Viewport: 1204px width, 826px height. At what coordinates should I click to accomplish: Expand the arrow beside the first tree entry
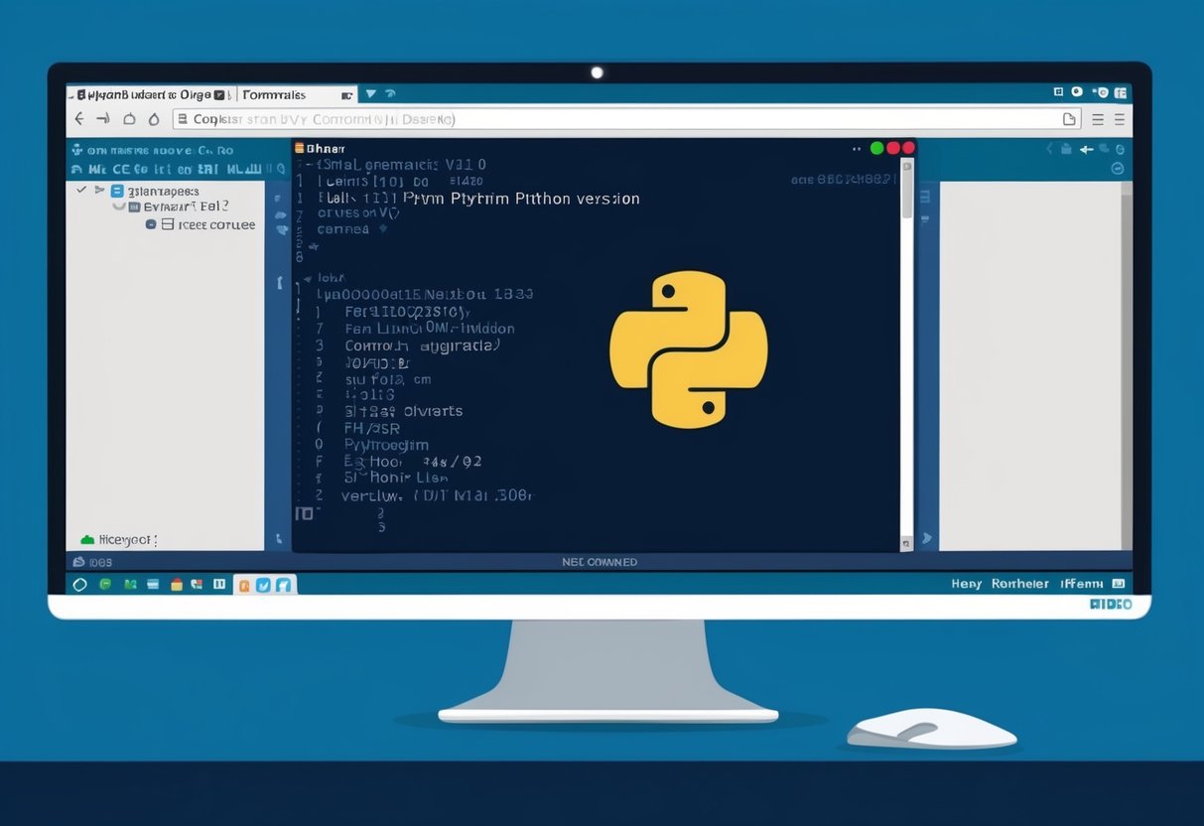[x=98, y=189]
